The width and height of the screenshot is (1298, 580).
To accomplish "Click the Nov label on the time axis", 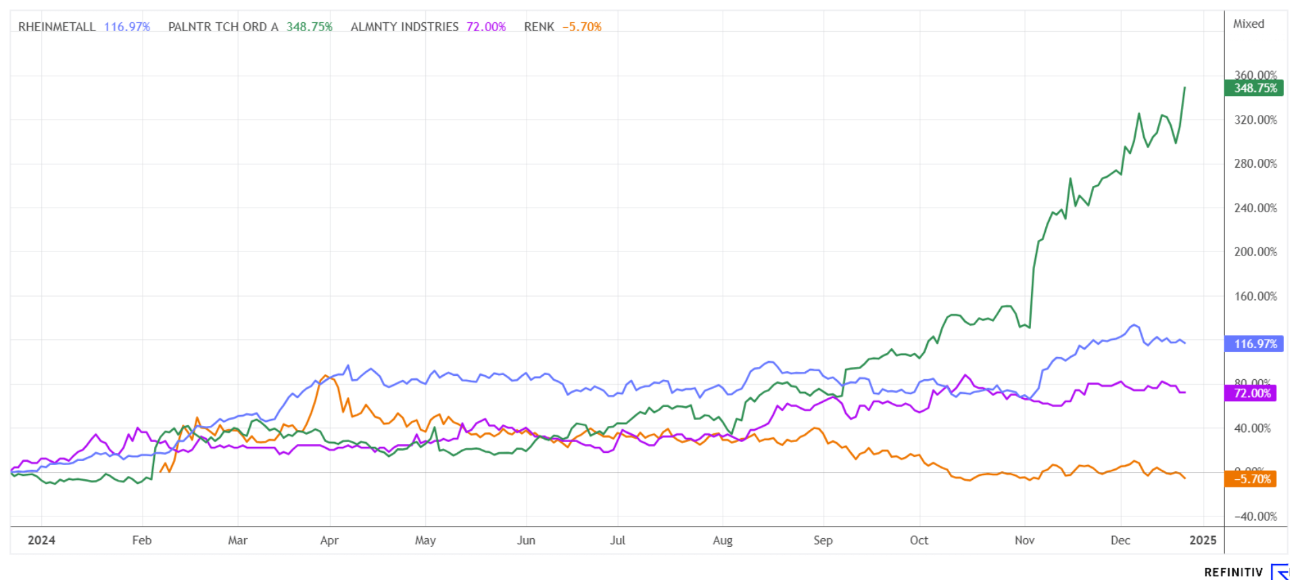I will coord(1024,540).
